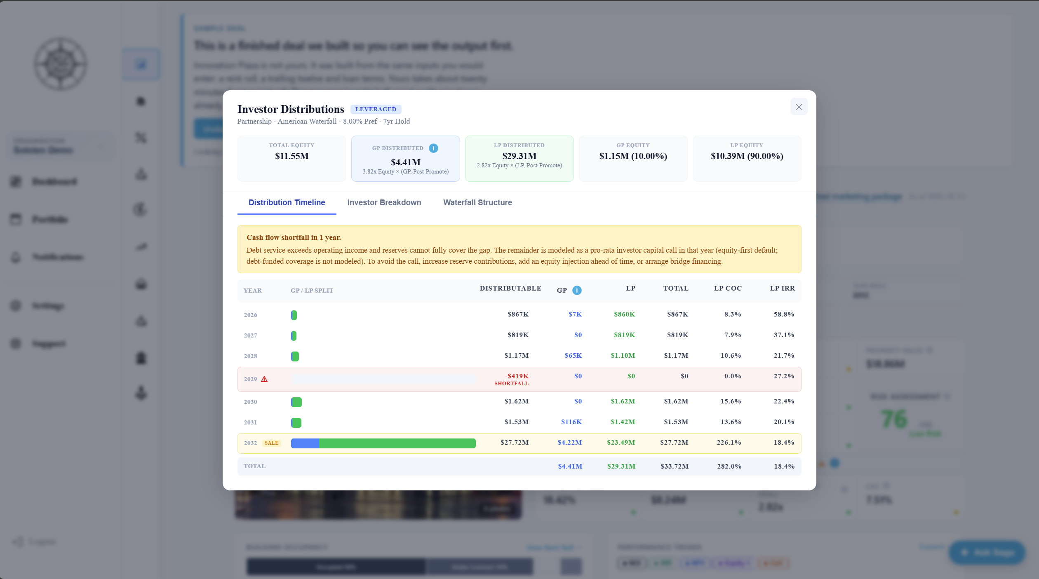This screenshot has height=579, width=1039.
Task: Click the $4.22M GP value in 2032 row
Action: point(569,443)
